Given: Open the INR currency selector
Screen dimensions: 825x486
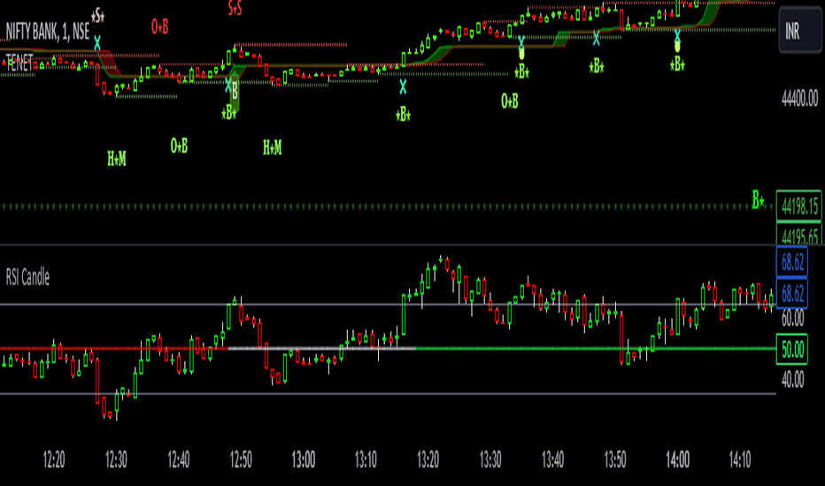Looking at the screenshot, I should coord(799,30).
